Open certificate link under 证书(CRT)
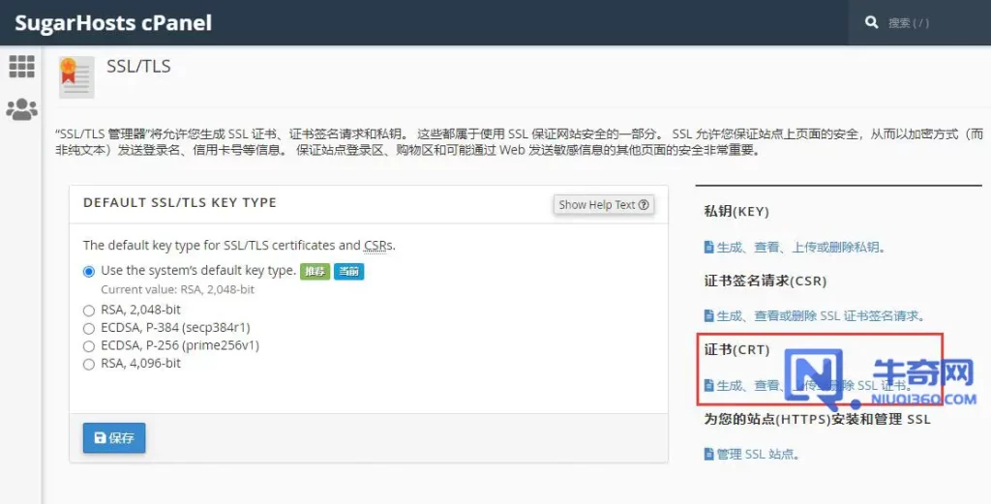This screenshot has height=504, width=991. click(x=808, y=385)
